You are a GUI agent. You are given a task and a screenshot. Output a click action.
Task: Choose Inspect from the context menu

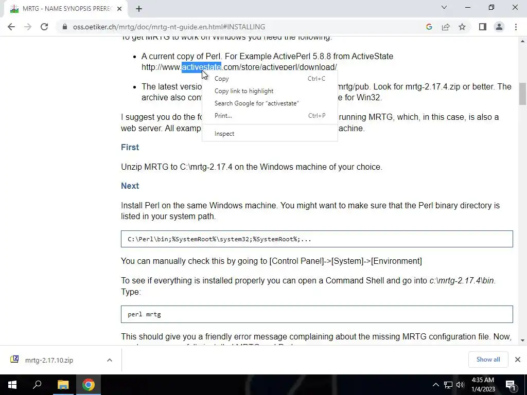[x=270, y=134]
